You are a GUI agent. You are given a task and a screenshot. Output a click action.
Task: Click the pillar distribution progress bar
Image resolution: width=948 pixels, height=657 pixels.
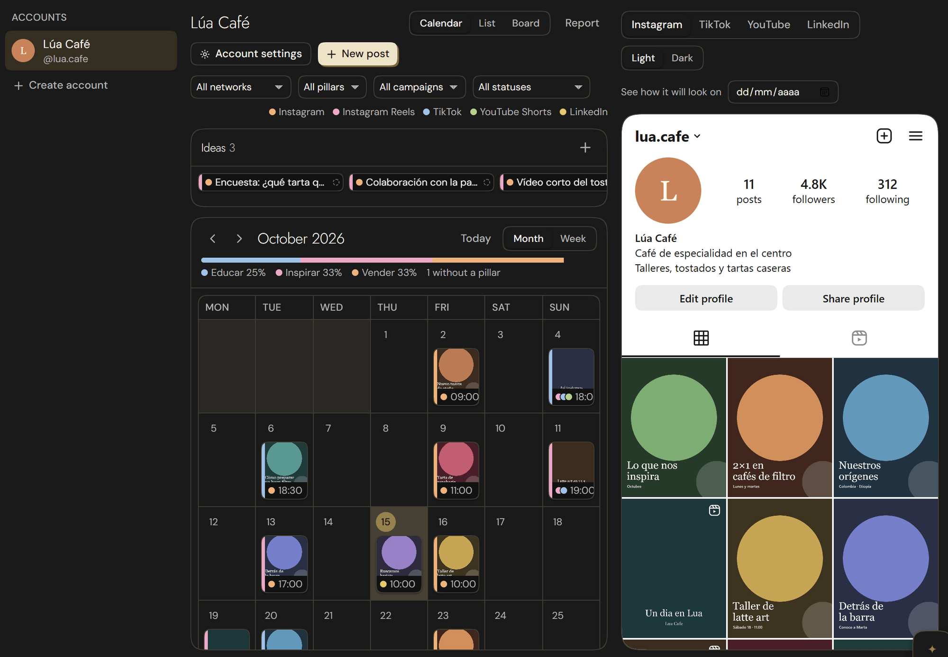382,260
